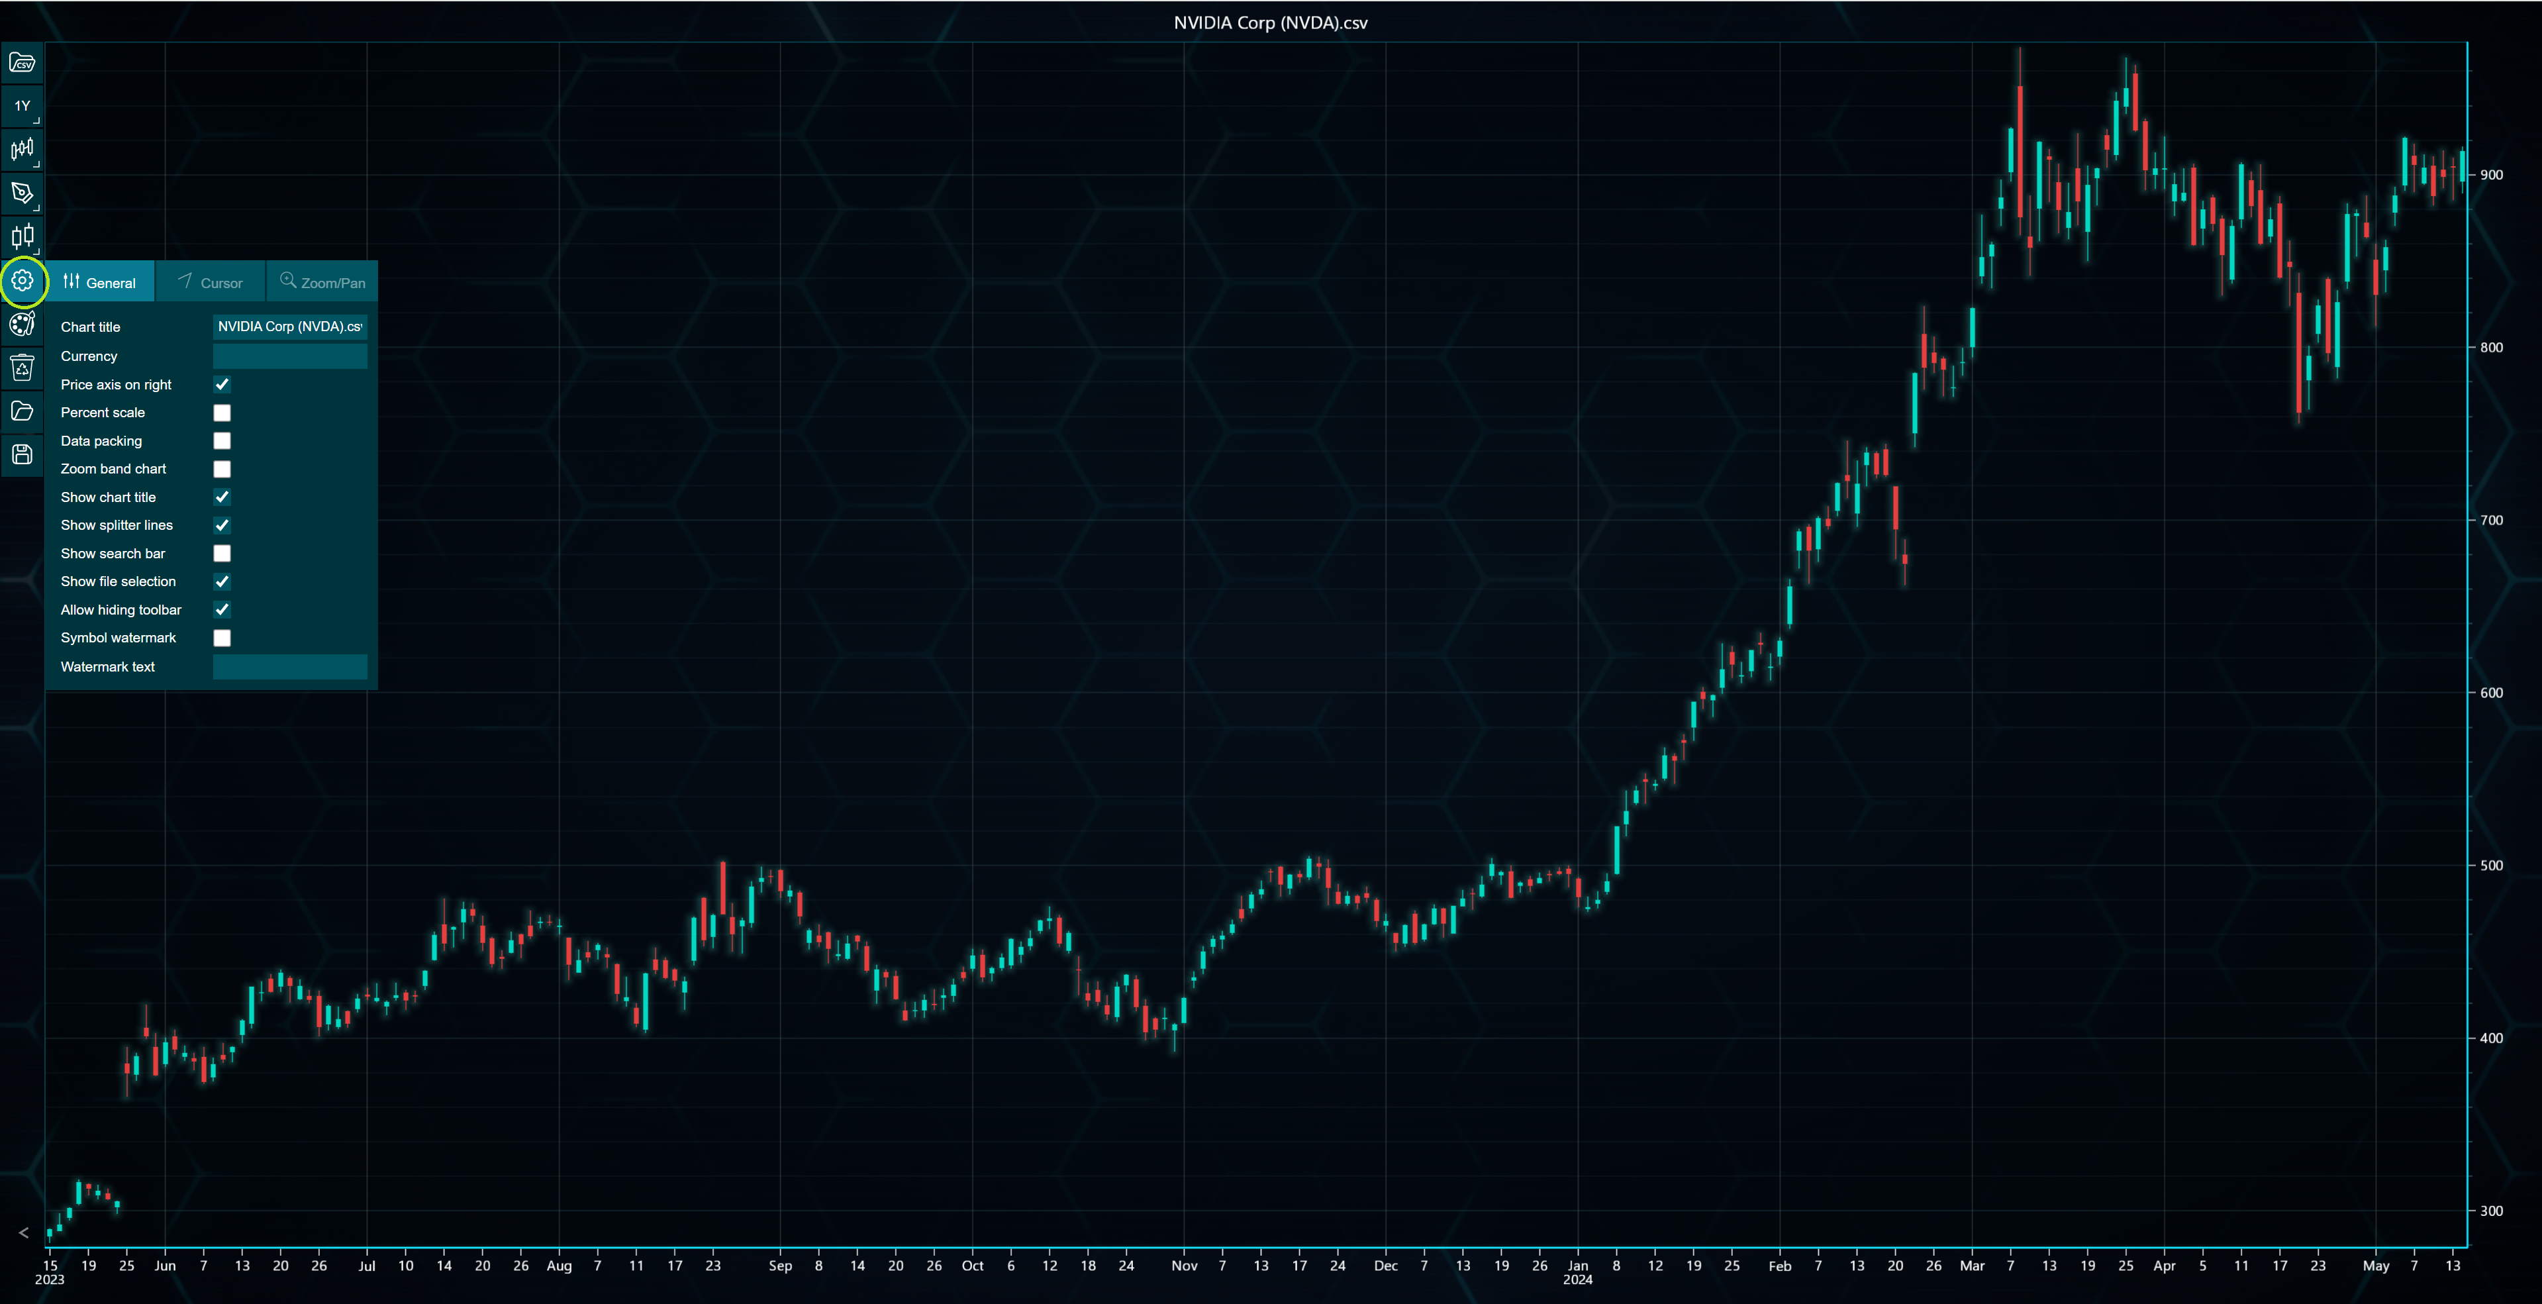Click the 'Price axis on right' label
This screenshot has width=2542, height=1304.
tap(117, 385)
